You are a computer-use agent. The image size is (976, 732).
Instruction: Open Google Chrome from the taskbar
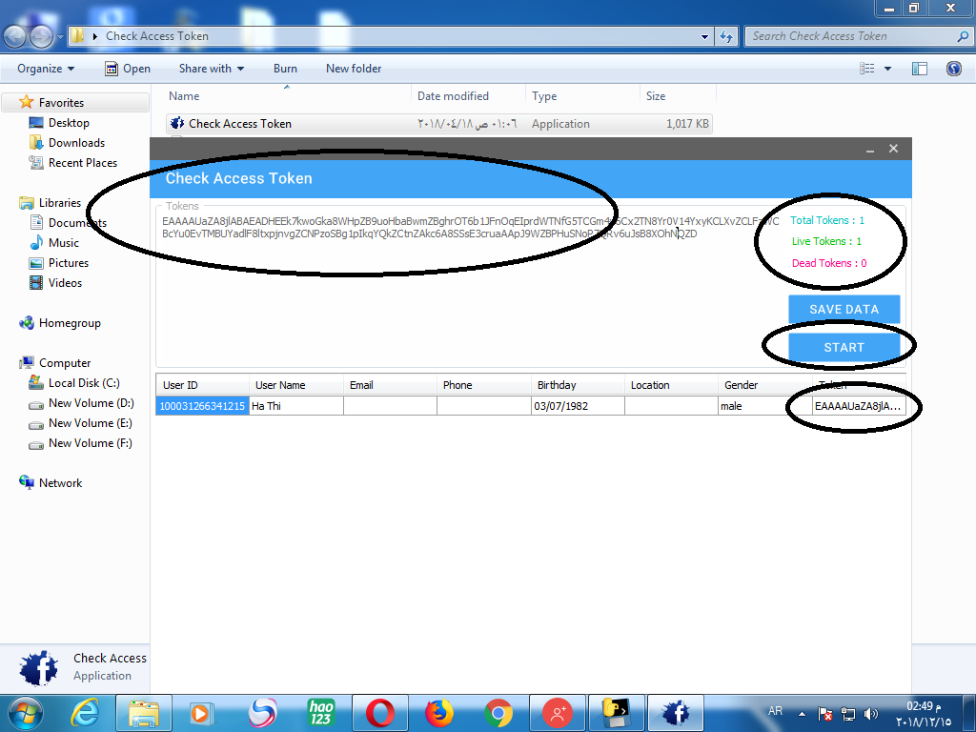pos(498,713)
